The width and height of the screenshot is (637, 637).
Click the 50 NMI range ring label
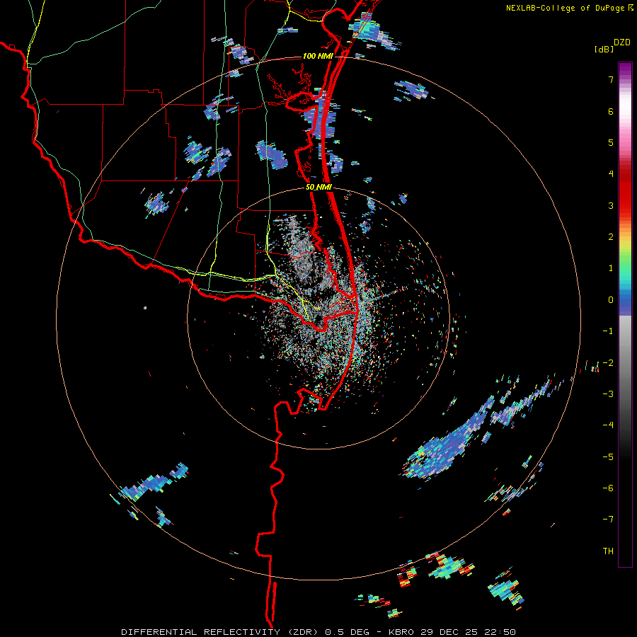[x=318, y=188]
